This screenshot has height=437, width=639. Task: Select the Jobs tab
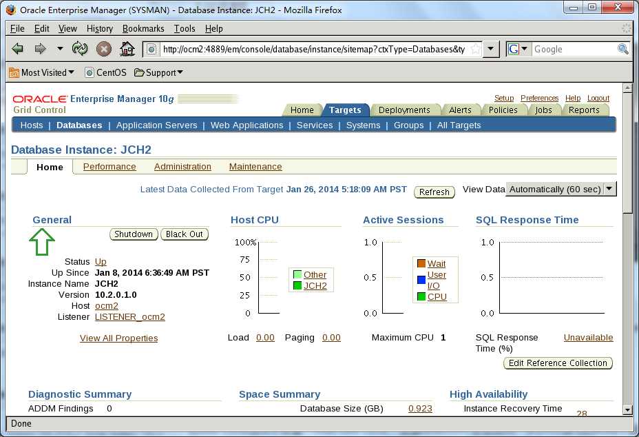tap(543, 110)
